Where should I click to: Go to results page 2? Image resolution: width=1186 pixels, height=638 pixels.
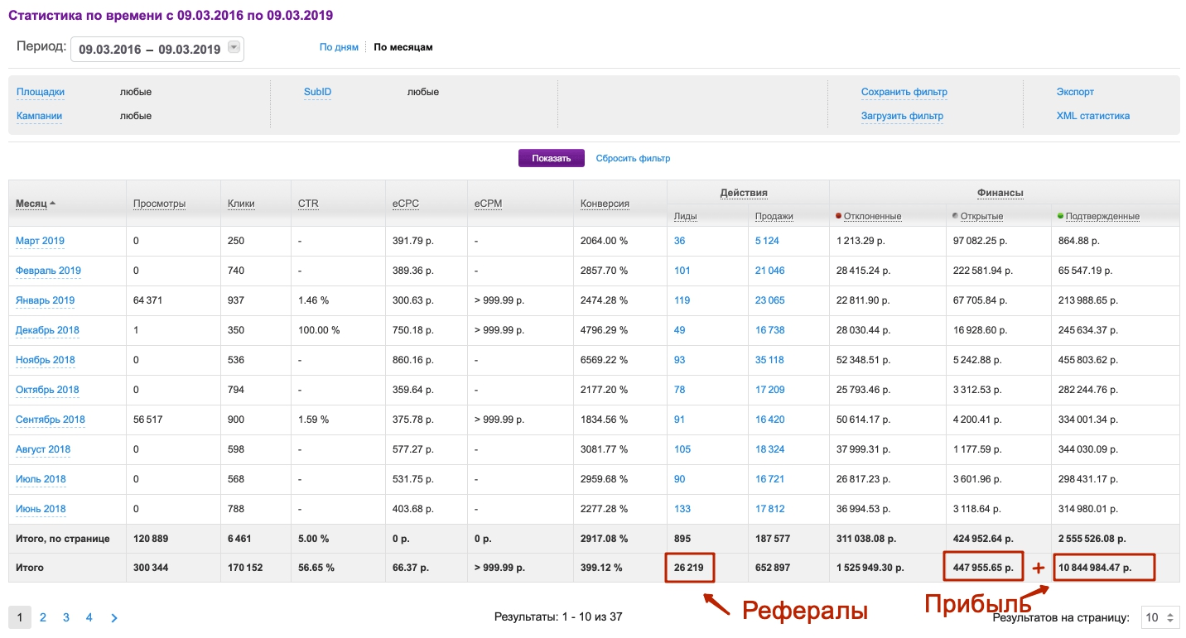[x=43, y=617]
